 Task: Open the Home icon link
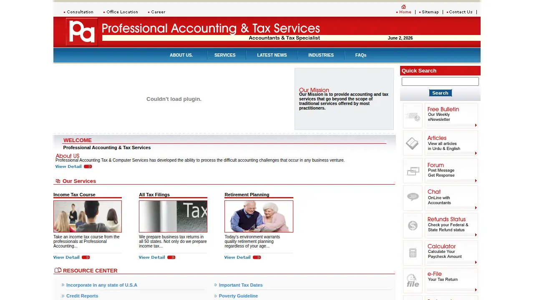coord(403,7)
